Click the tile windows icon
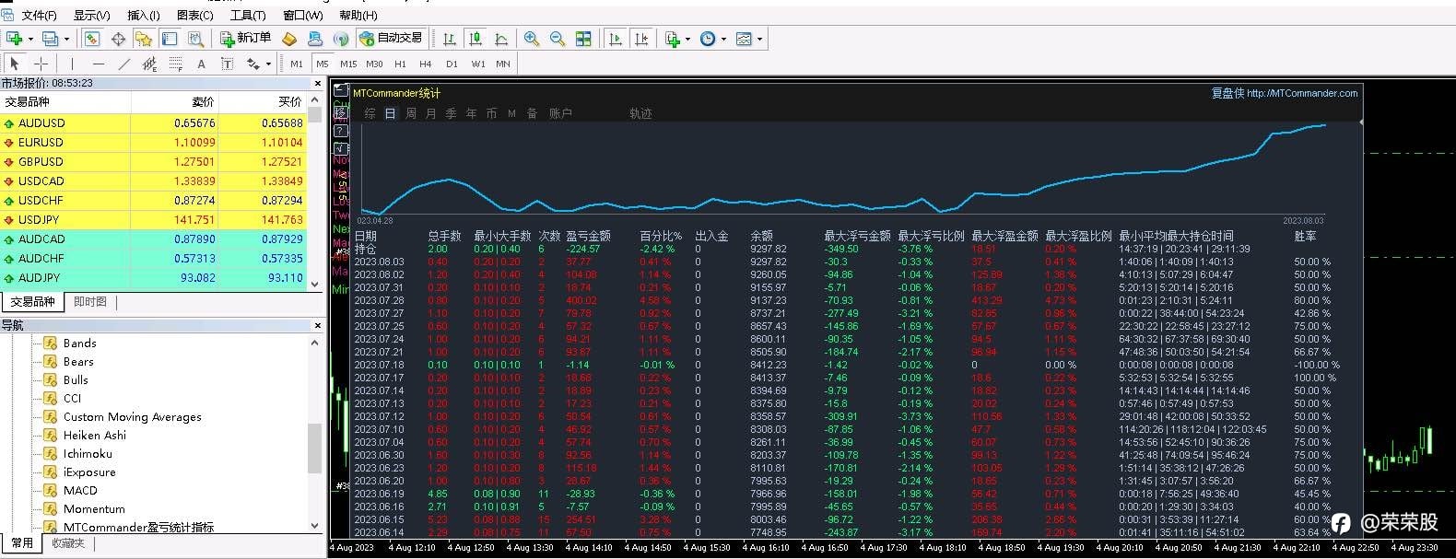Screen dimensions: 1456x559 [x=583, y=39]
